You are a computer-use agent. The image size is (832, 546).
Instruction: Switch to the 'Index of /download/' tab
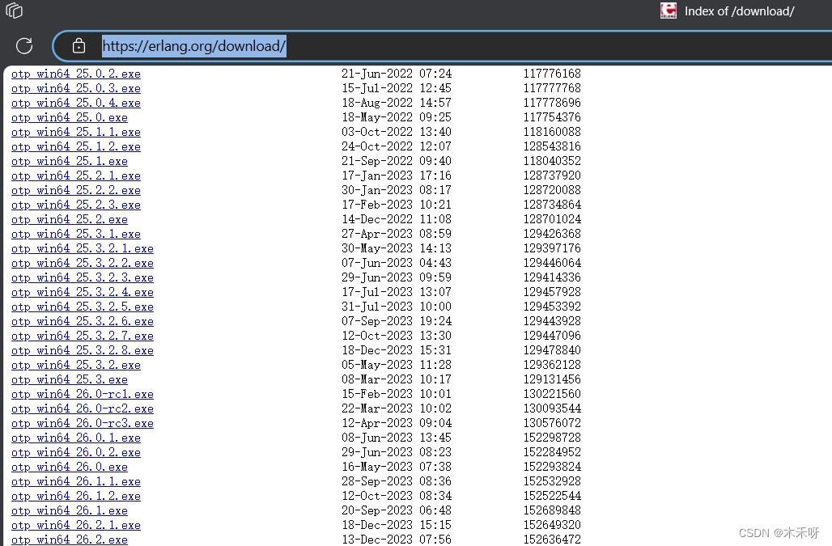[738, 11]
